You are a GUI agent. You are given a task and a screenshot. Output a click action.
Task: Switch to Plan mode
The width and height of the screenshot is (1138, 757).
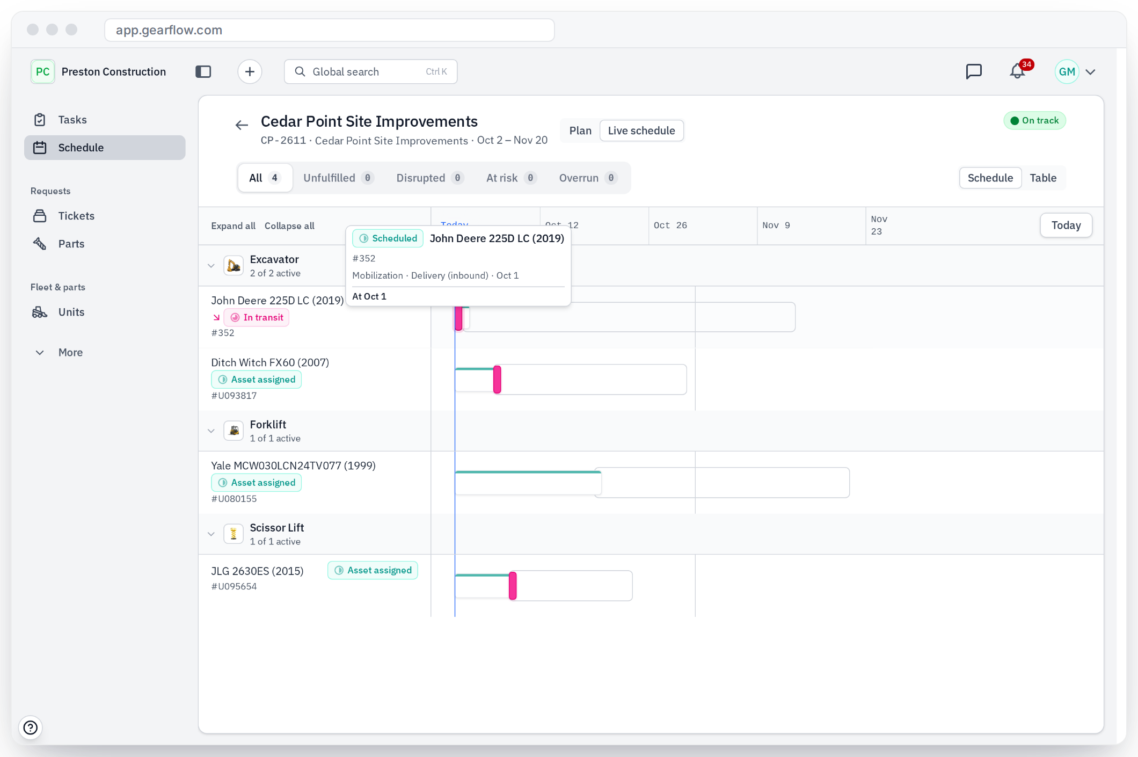click(580, 130)
